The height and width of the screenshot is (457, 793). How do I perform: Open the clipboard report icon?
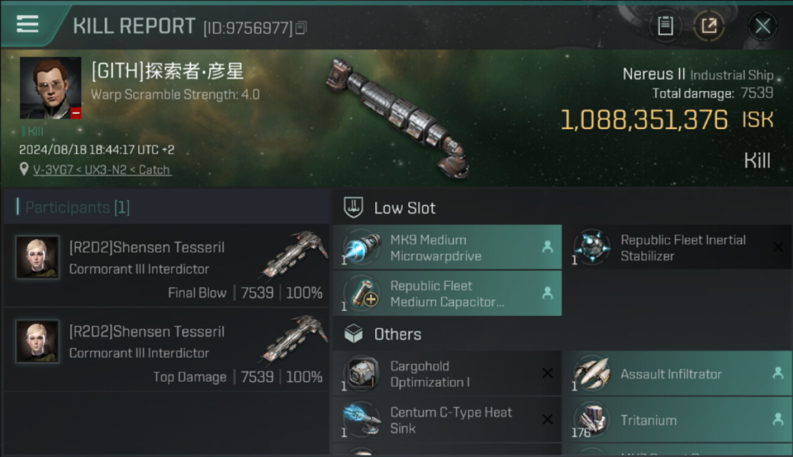click(665, 26)
